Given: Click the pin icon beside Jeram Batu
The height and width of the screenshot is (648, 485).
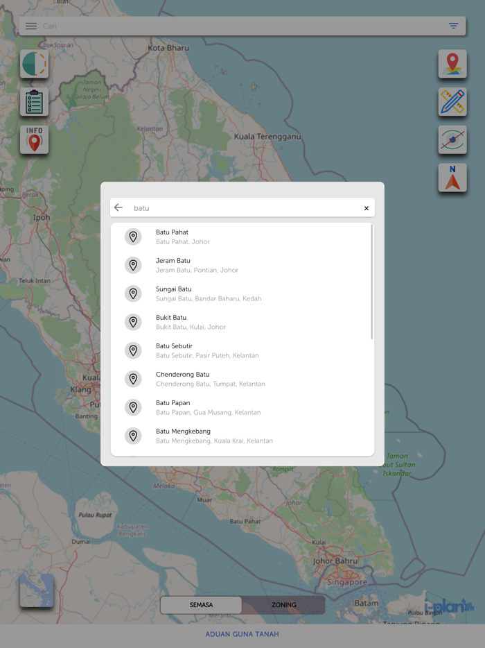Looking at the screenshot, I should 133,265.
